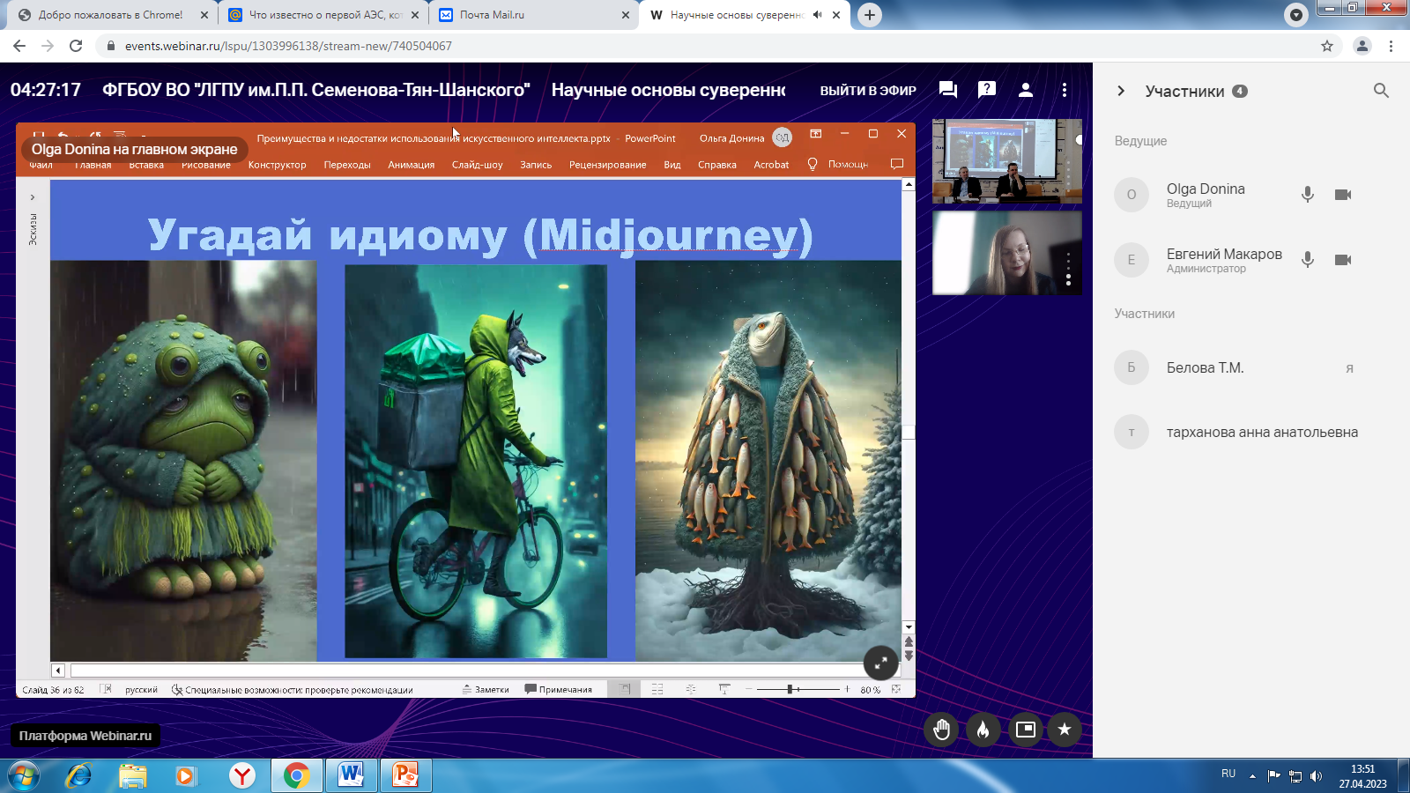Open Windows Start menu
The height and width of the screenshot is (793, 1410).
pyautogui.click(x=24, y=775)
